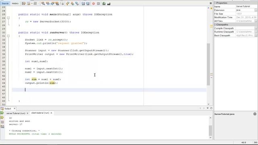Click the editor scrollbar up arrow
This screenshot has height=145, width=258.
[208, 8]
